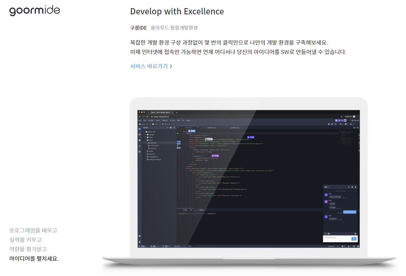Select 실력을 키우고 in the side list
The width and height of the screenshot is (406, 276).
click(26, 240)
